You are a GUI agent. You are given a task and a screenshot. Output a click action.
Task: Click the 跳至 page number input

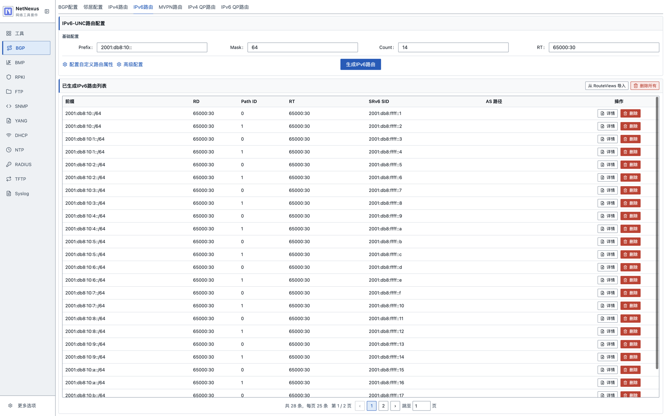coord(421,406)
